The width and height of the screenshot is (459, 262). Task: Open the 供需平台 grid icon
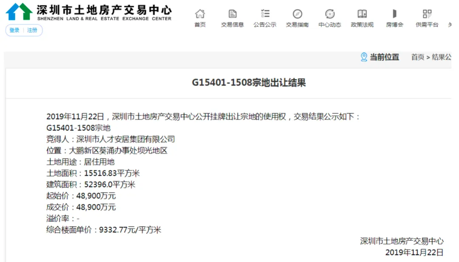tap(427, 14)
